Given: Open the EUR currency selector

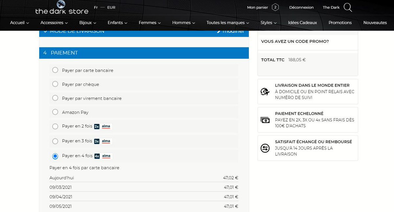Looking at the screenshot, I should pos(111,7).
